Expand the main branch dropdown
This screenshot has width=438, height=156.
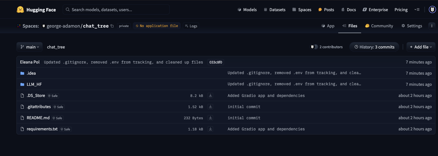pyautogui.click(x=30, y=47)
